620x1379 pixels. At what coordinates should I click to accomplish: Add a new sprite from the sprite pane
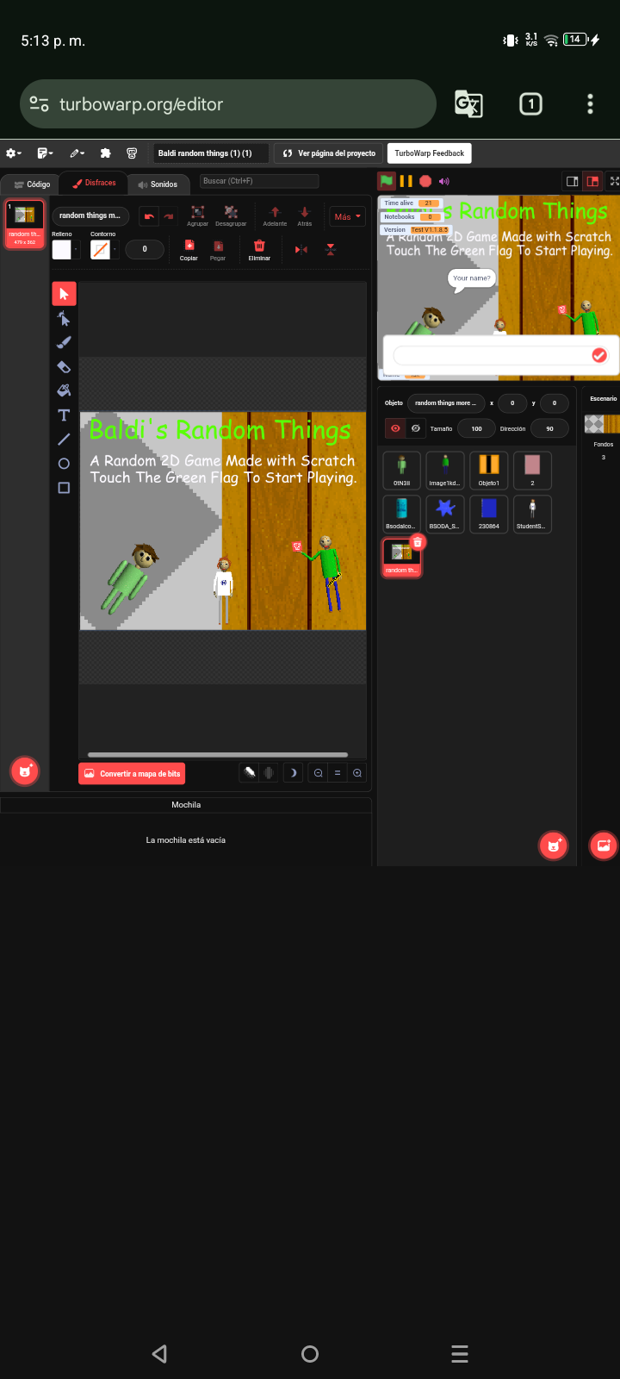click(x=554, y=845)
